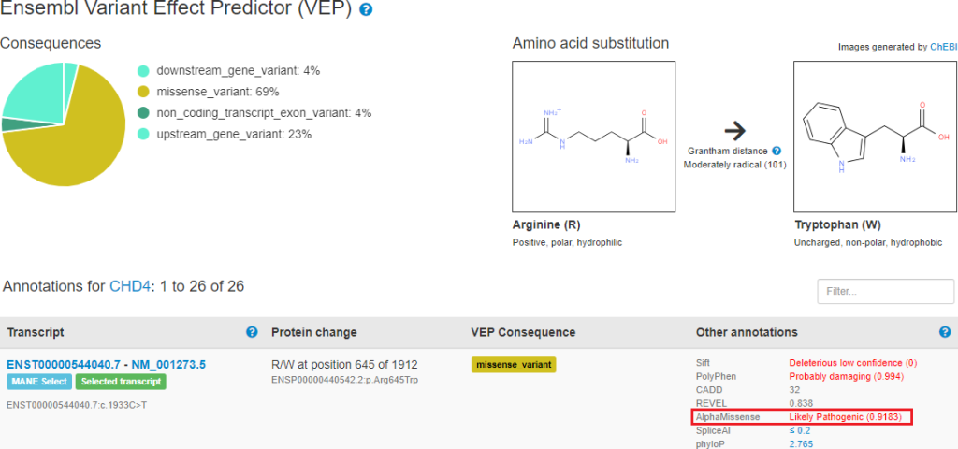
Task: Click Grantham distance help icon
Action: (776, 151)
